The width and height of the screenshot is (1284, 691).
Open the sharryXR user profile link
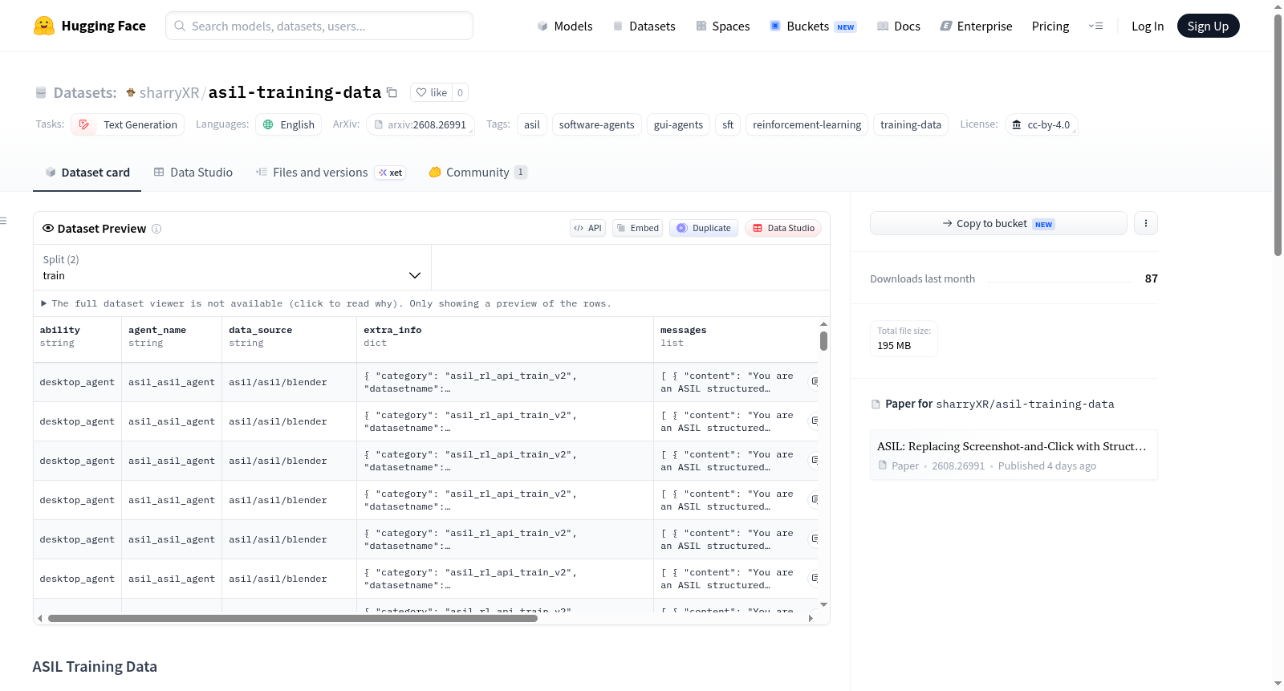(169, 92)
